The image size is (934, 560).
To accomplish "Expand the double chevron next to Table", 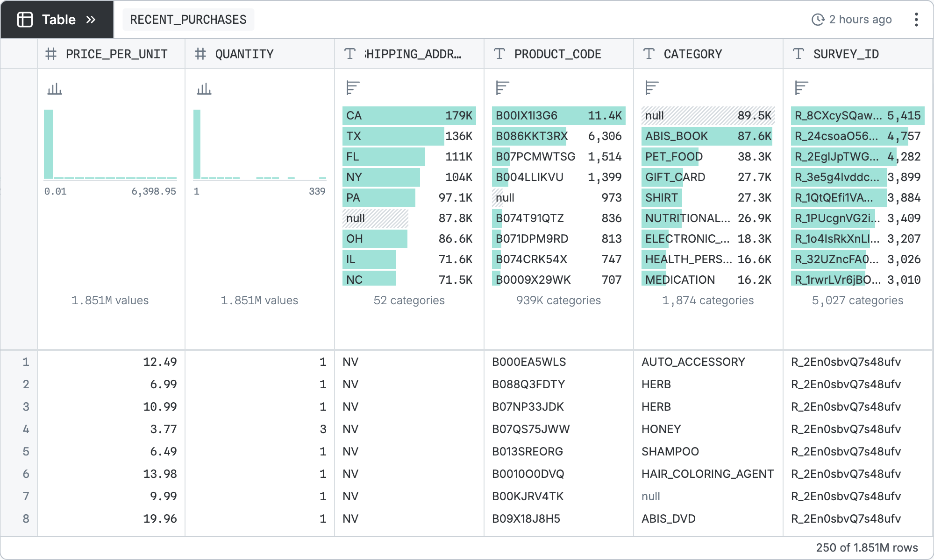I will 91,20.
